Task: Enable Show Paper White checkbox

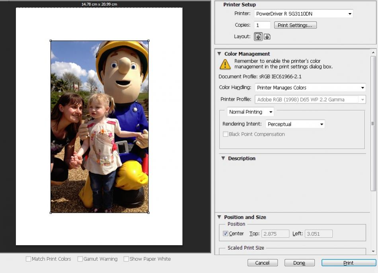Action: (126, 259)
